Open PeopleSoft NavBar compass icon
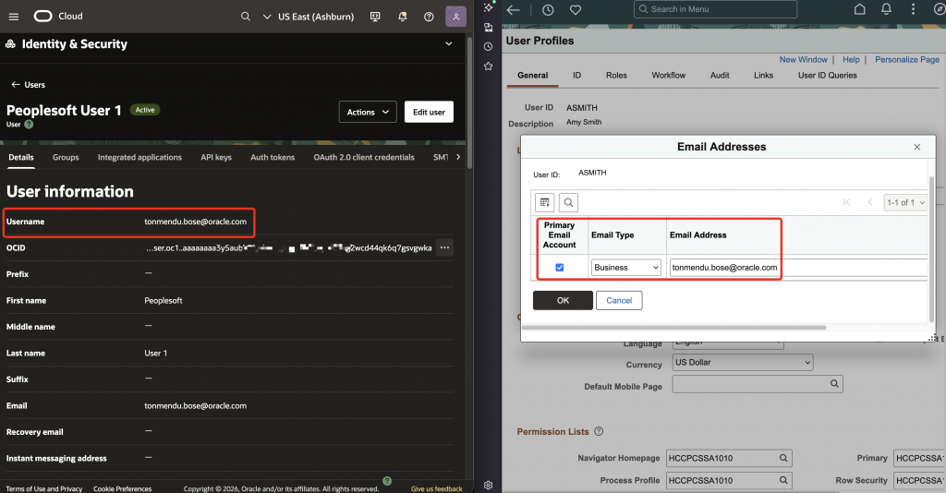 tap(939, 9)
